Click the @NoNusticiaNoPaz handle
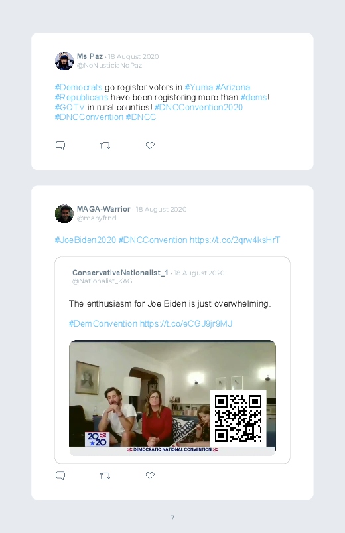Image resolution: width=345 pixels, height=533 pixels. tap(109, 66)
